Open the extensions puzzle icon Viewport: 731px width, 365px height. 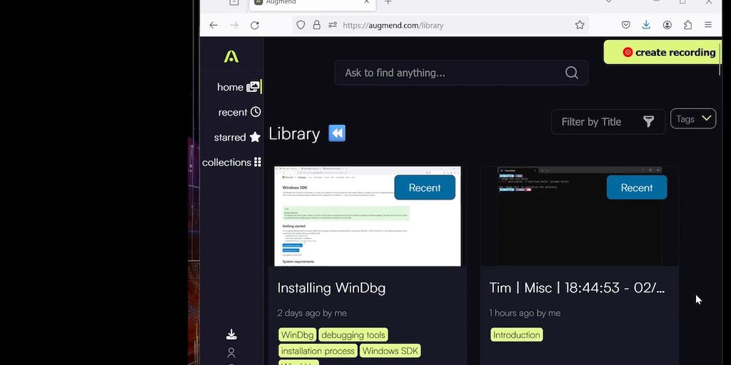click(687, 25)
